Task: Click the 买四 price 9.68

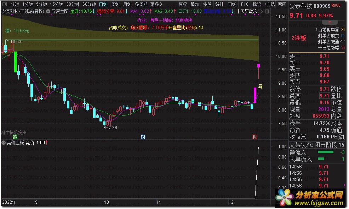Action: (324, 75)
